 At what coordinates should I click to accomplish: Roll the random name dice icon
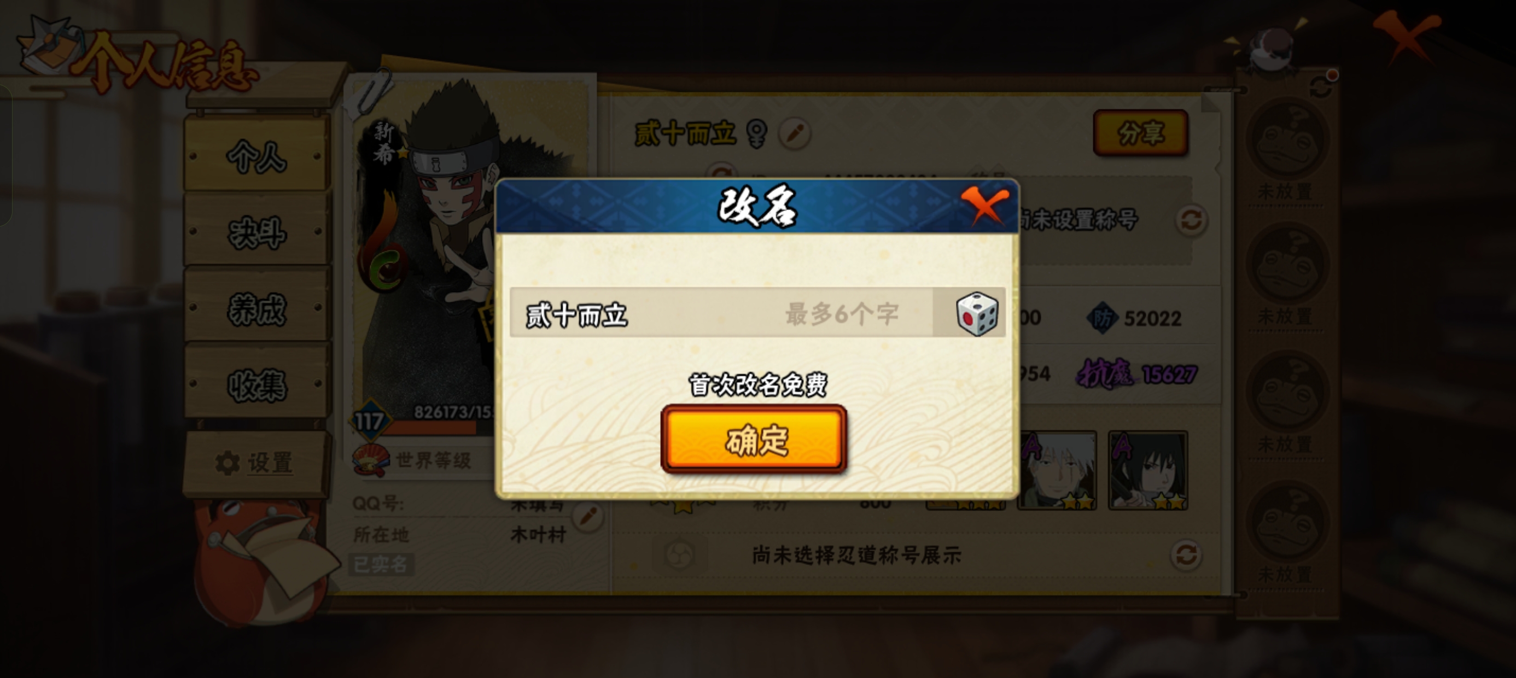coord(977,314)
